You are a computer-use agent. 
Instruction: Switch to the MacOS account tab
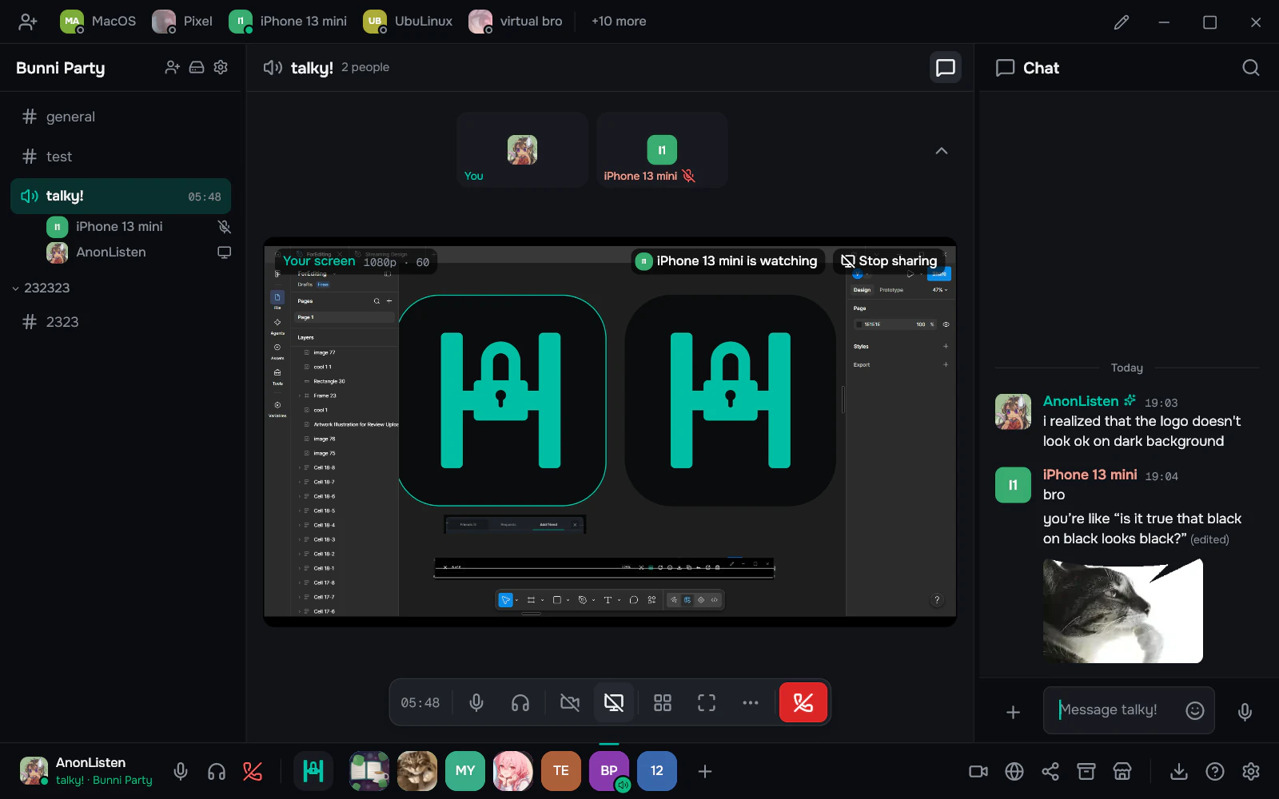pyautogui.click(x=98, y=22)
